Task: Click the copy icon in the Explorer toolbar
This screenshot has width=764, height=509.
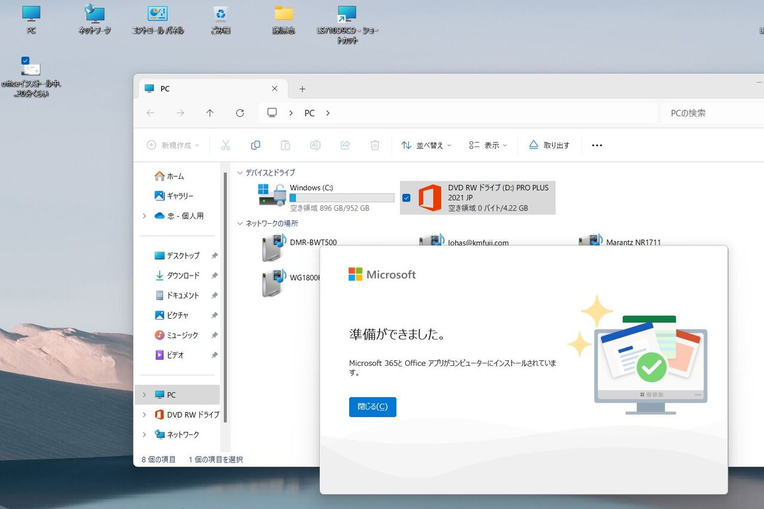Action: point(255,145)
